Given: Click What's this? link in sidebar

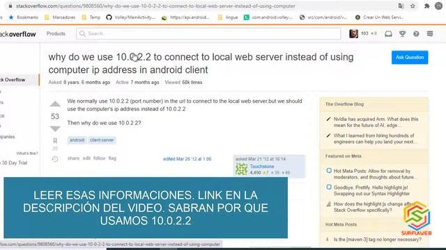Looking at the screenshot, I should point(27,153).
